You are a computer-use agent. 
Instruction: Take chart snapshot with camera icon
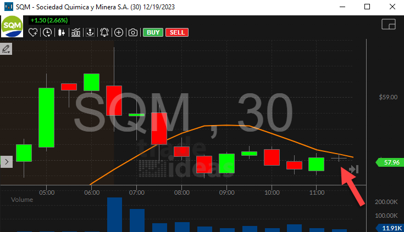133,32
